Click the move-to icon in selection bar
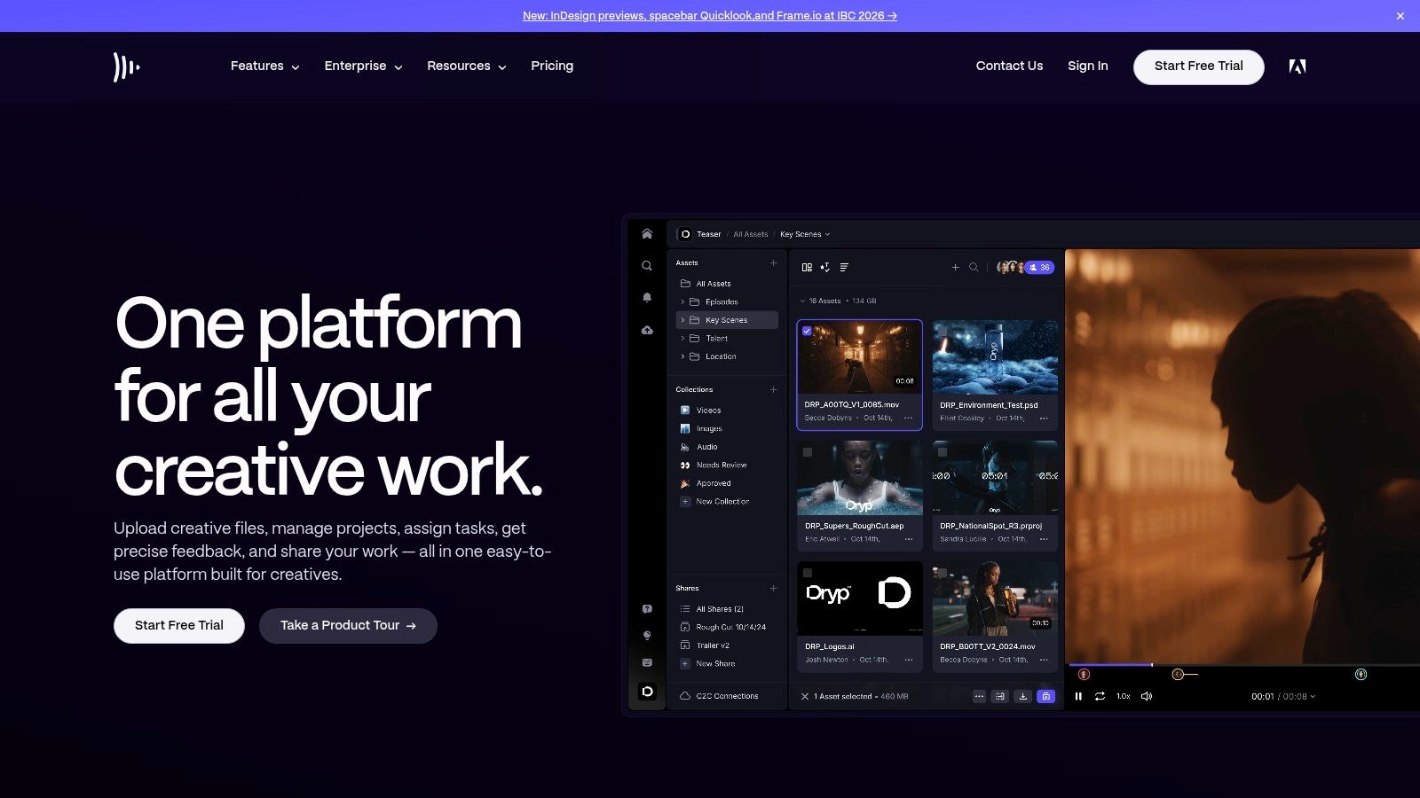The width and height of the screenshot is (1420, 798). click(x=1000, y=696)
